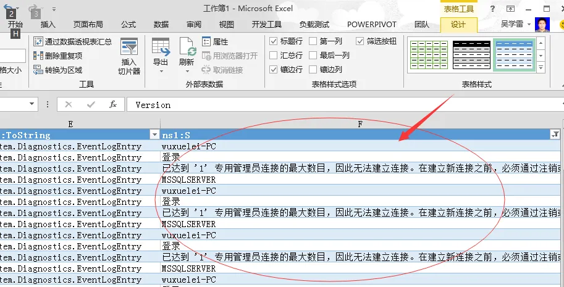Enable Last Column (最后一列) checkbox
Viewport: 564px width, 287px height.
(313, 56)
